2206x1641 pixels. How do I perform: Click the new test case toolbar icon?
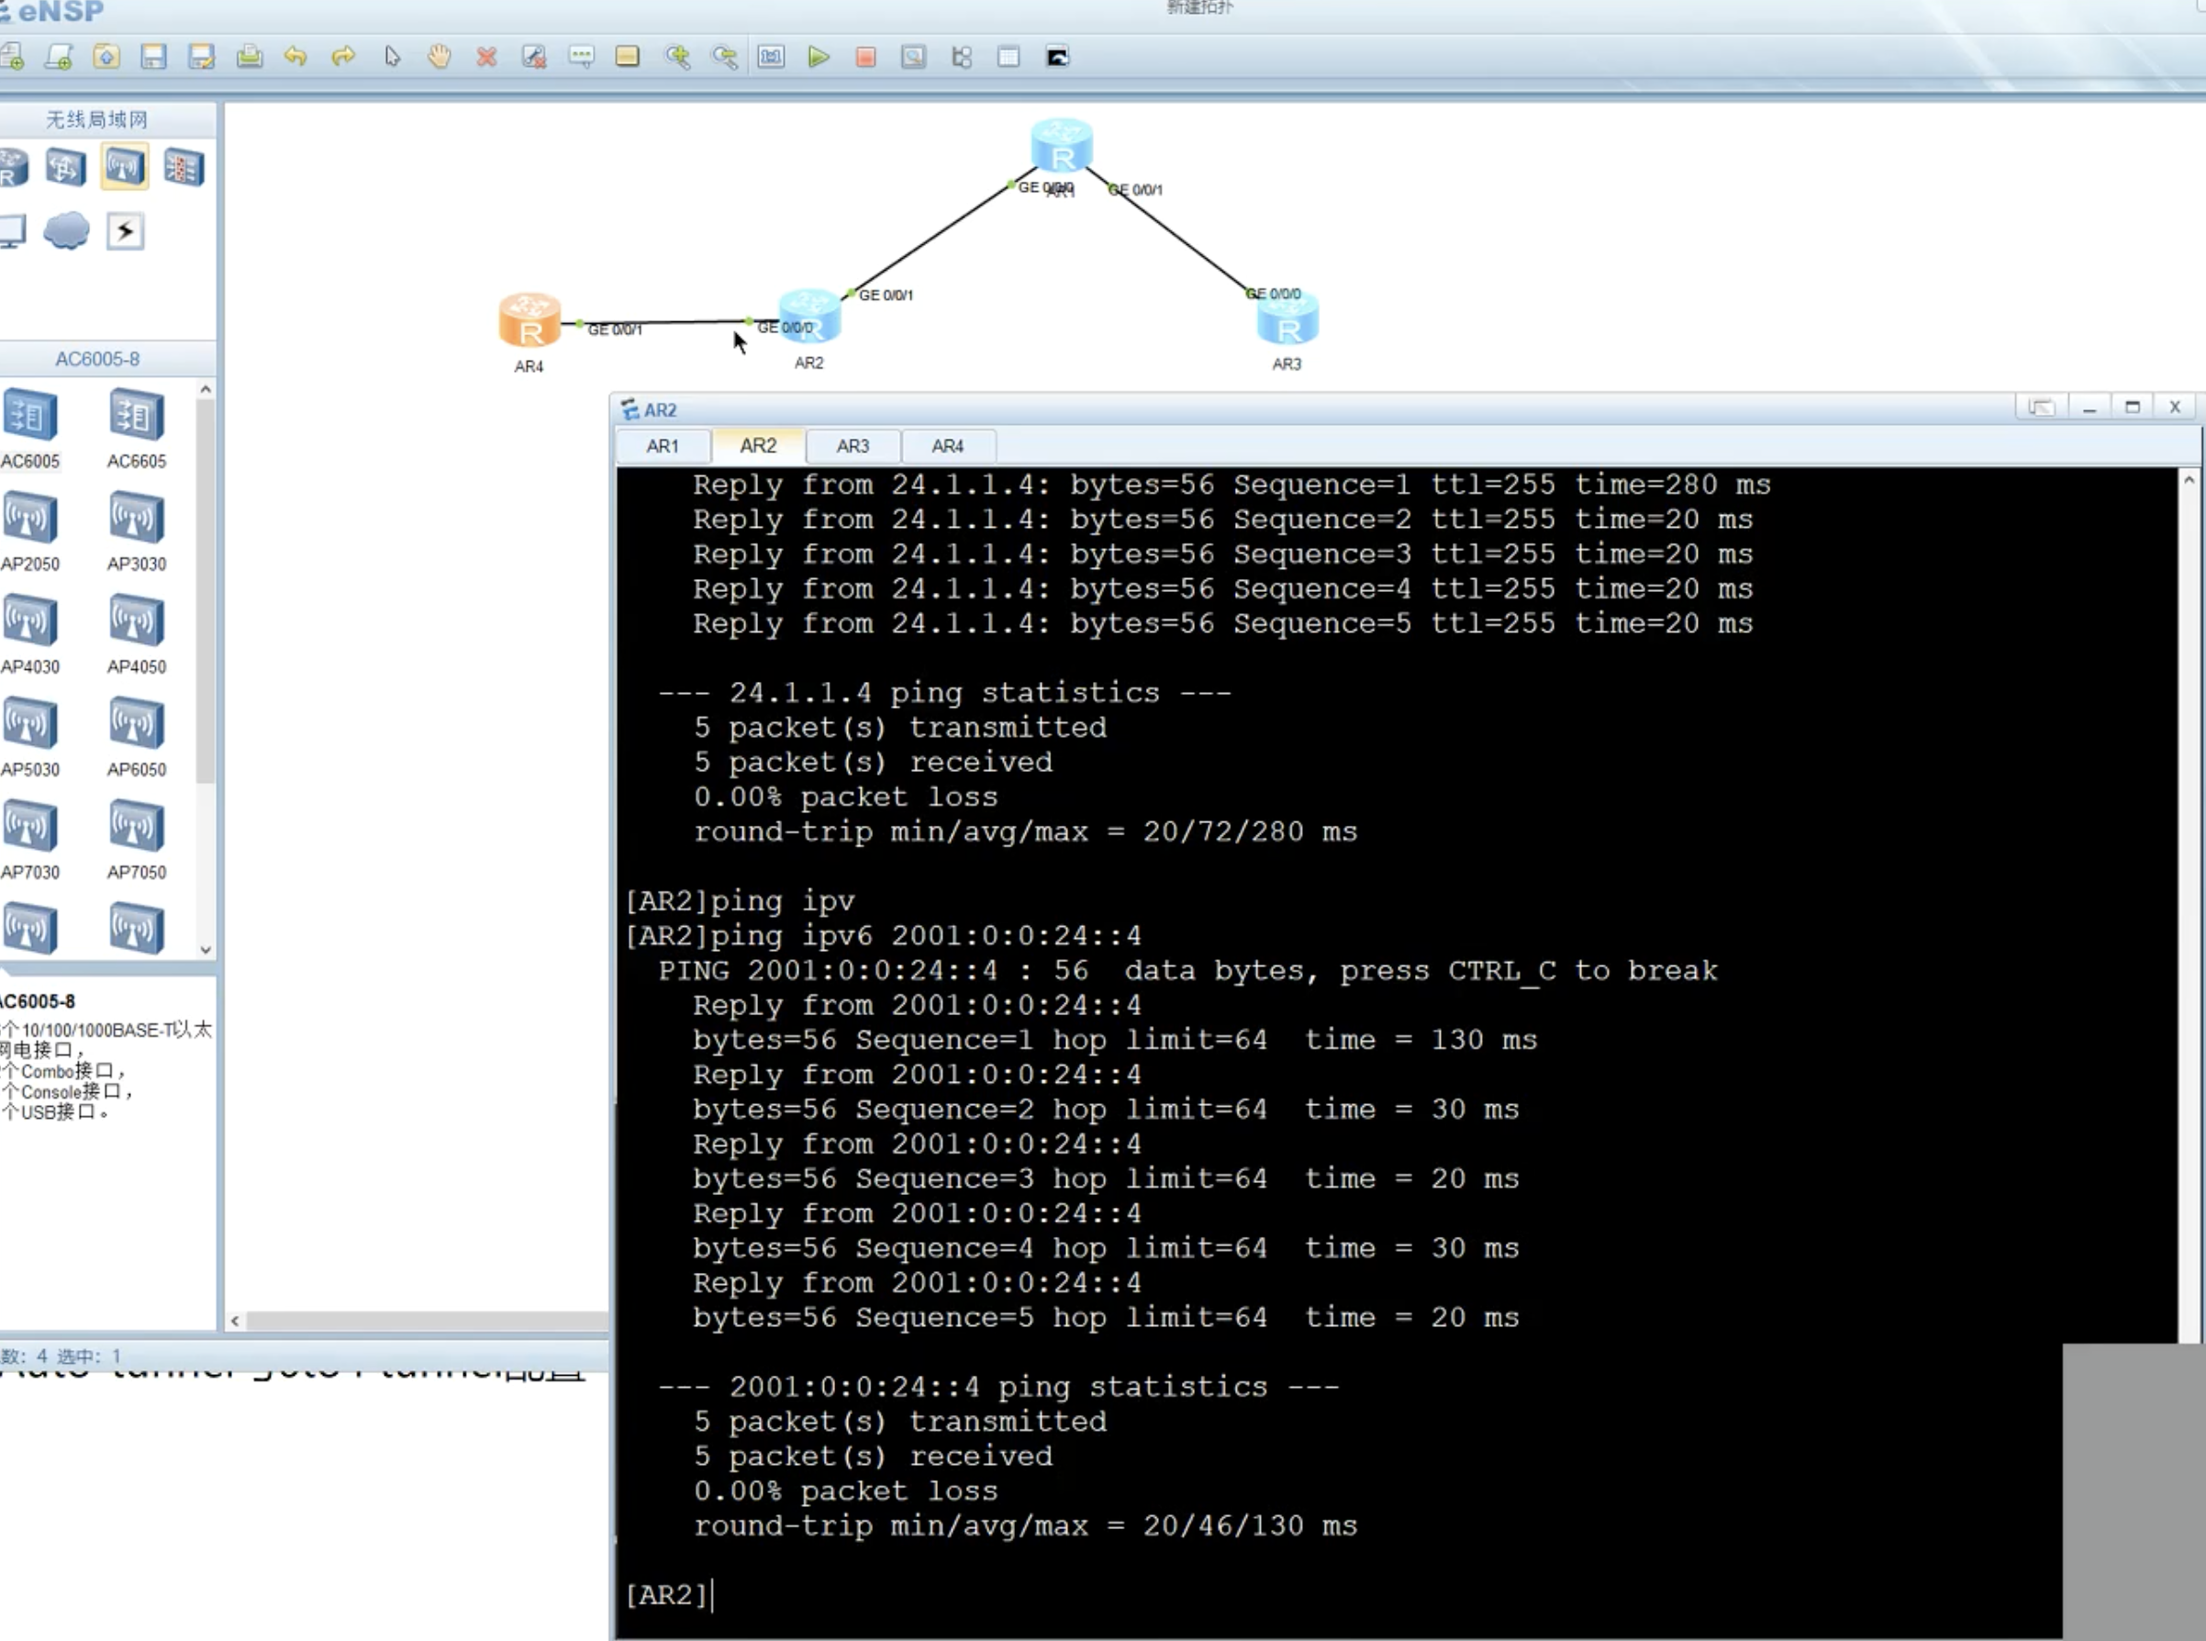click(59, 57)
